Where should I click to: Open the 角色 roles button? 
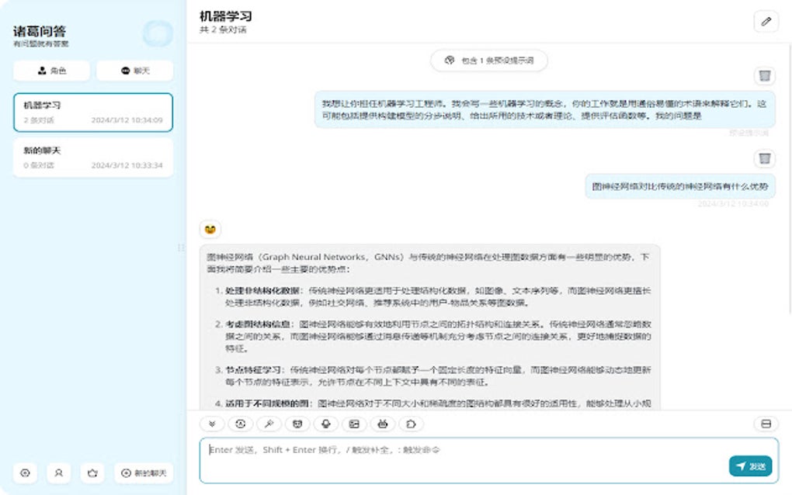pos(51,71)
